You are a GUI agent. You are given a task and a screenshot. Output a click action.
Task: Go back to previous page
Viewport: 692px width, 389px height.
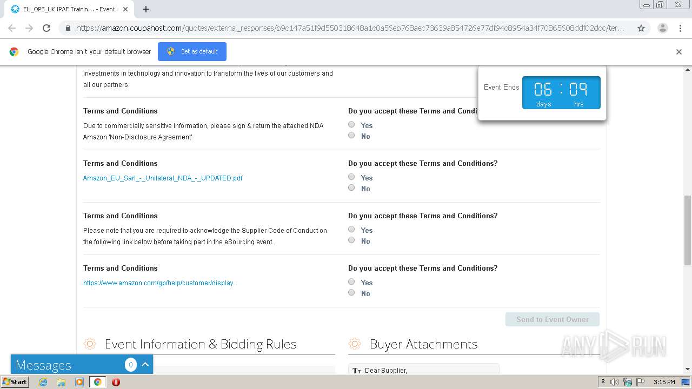click(x=12, y=28)
